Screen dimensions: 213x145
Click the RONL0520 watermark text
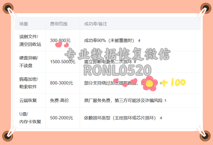coord(117,70)
